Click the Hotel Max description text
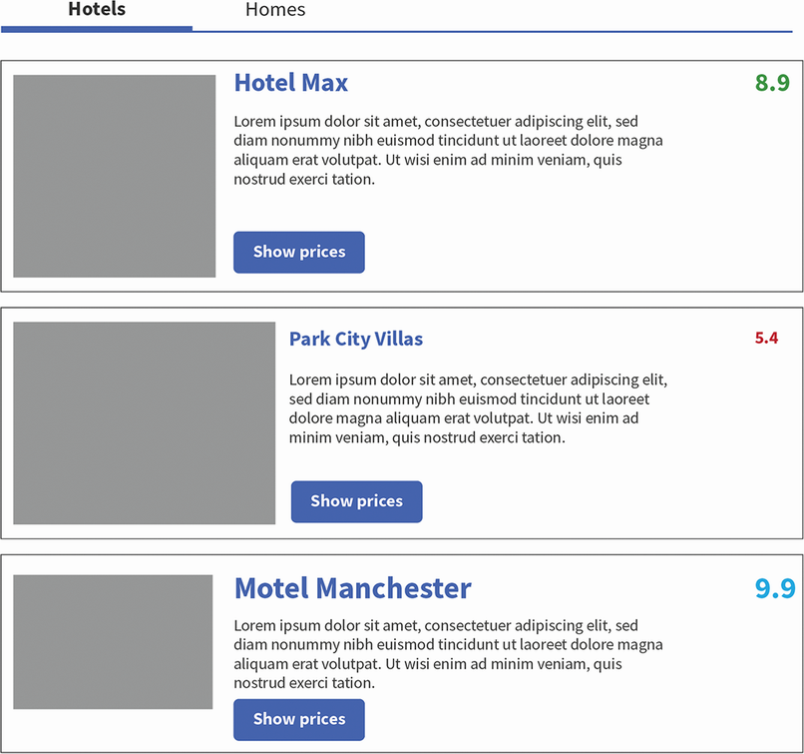 tap(448, 151)
